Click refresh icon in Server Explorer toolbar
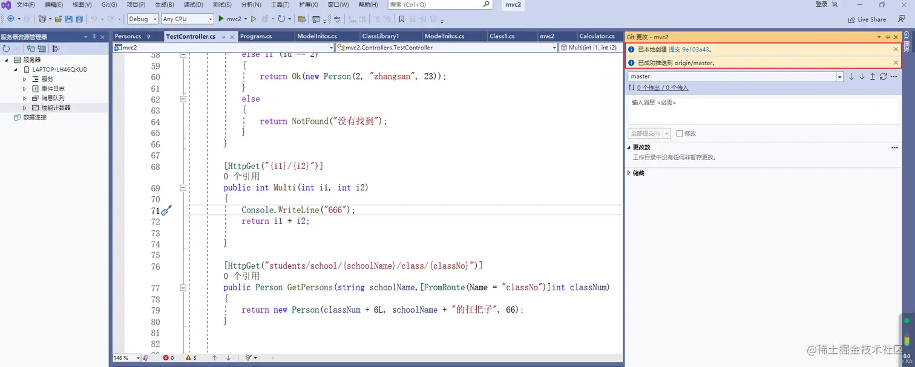 coord(6,48)
